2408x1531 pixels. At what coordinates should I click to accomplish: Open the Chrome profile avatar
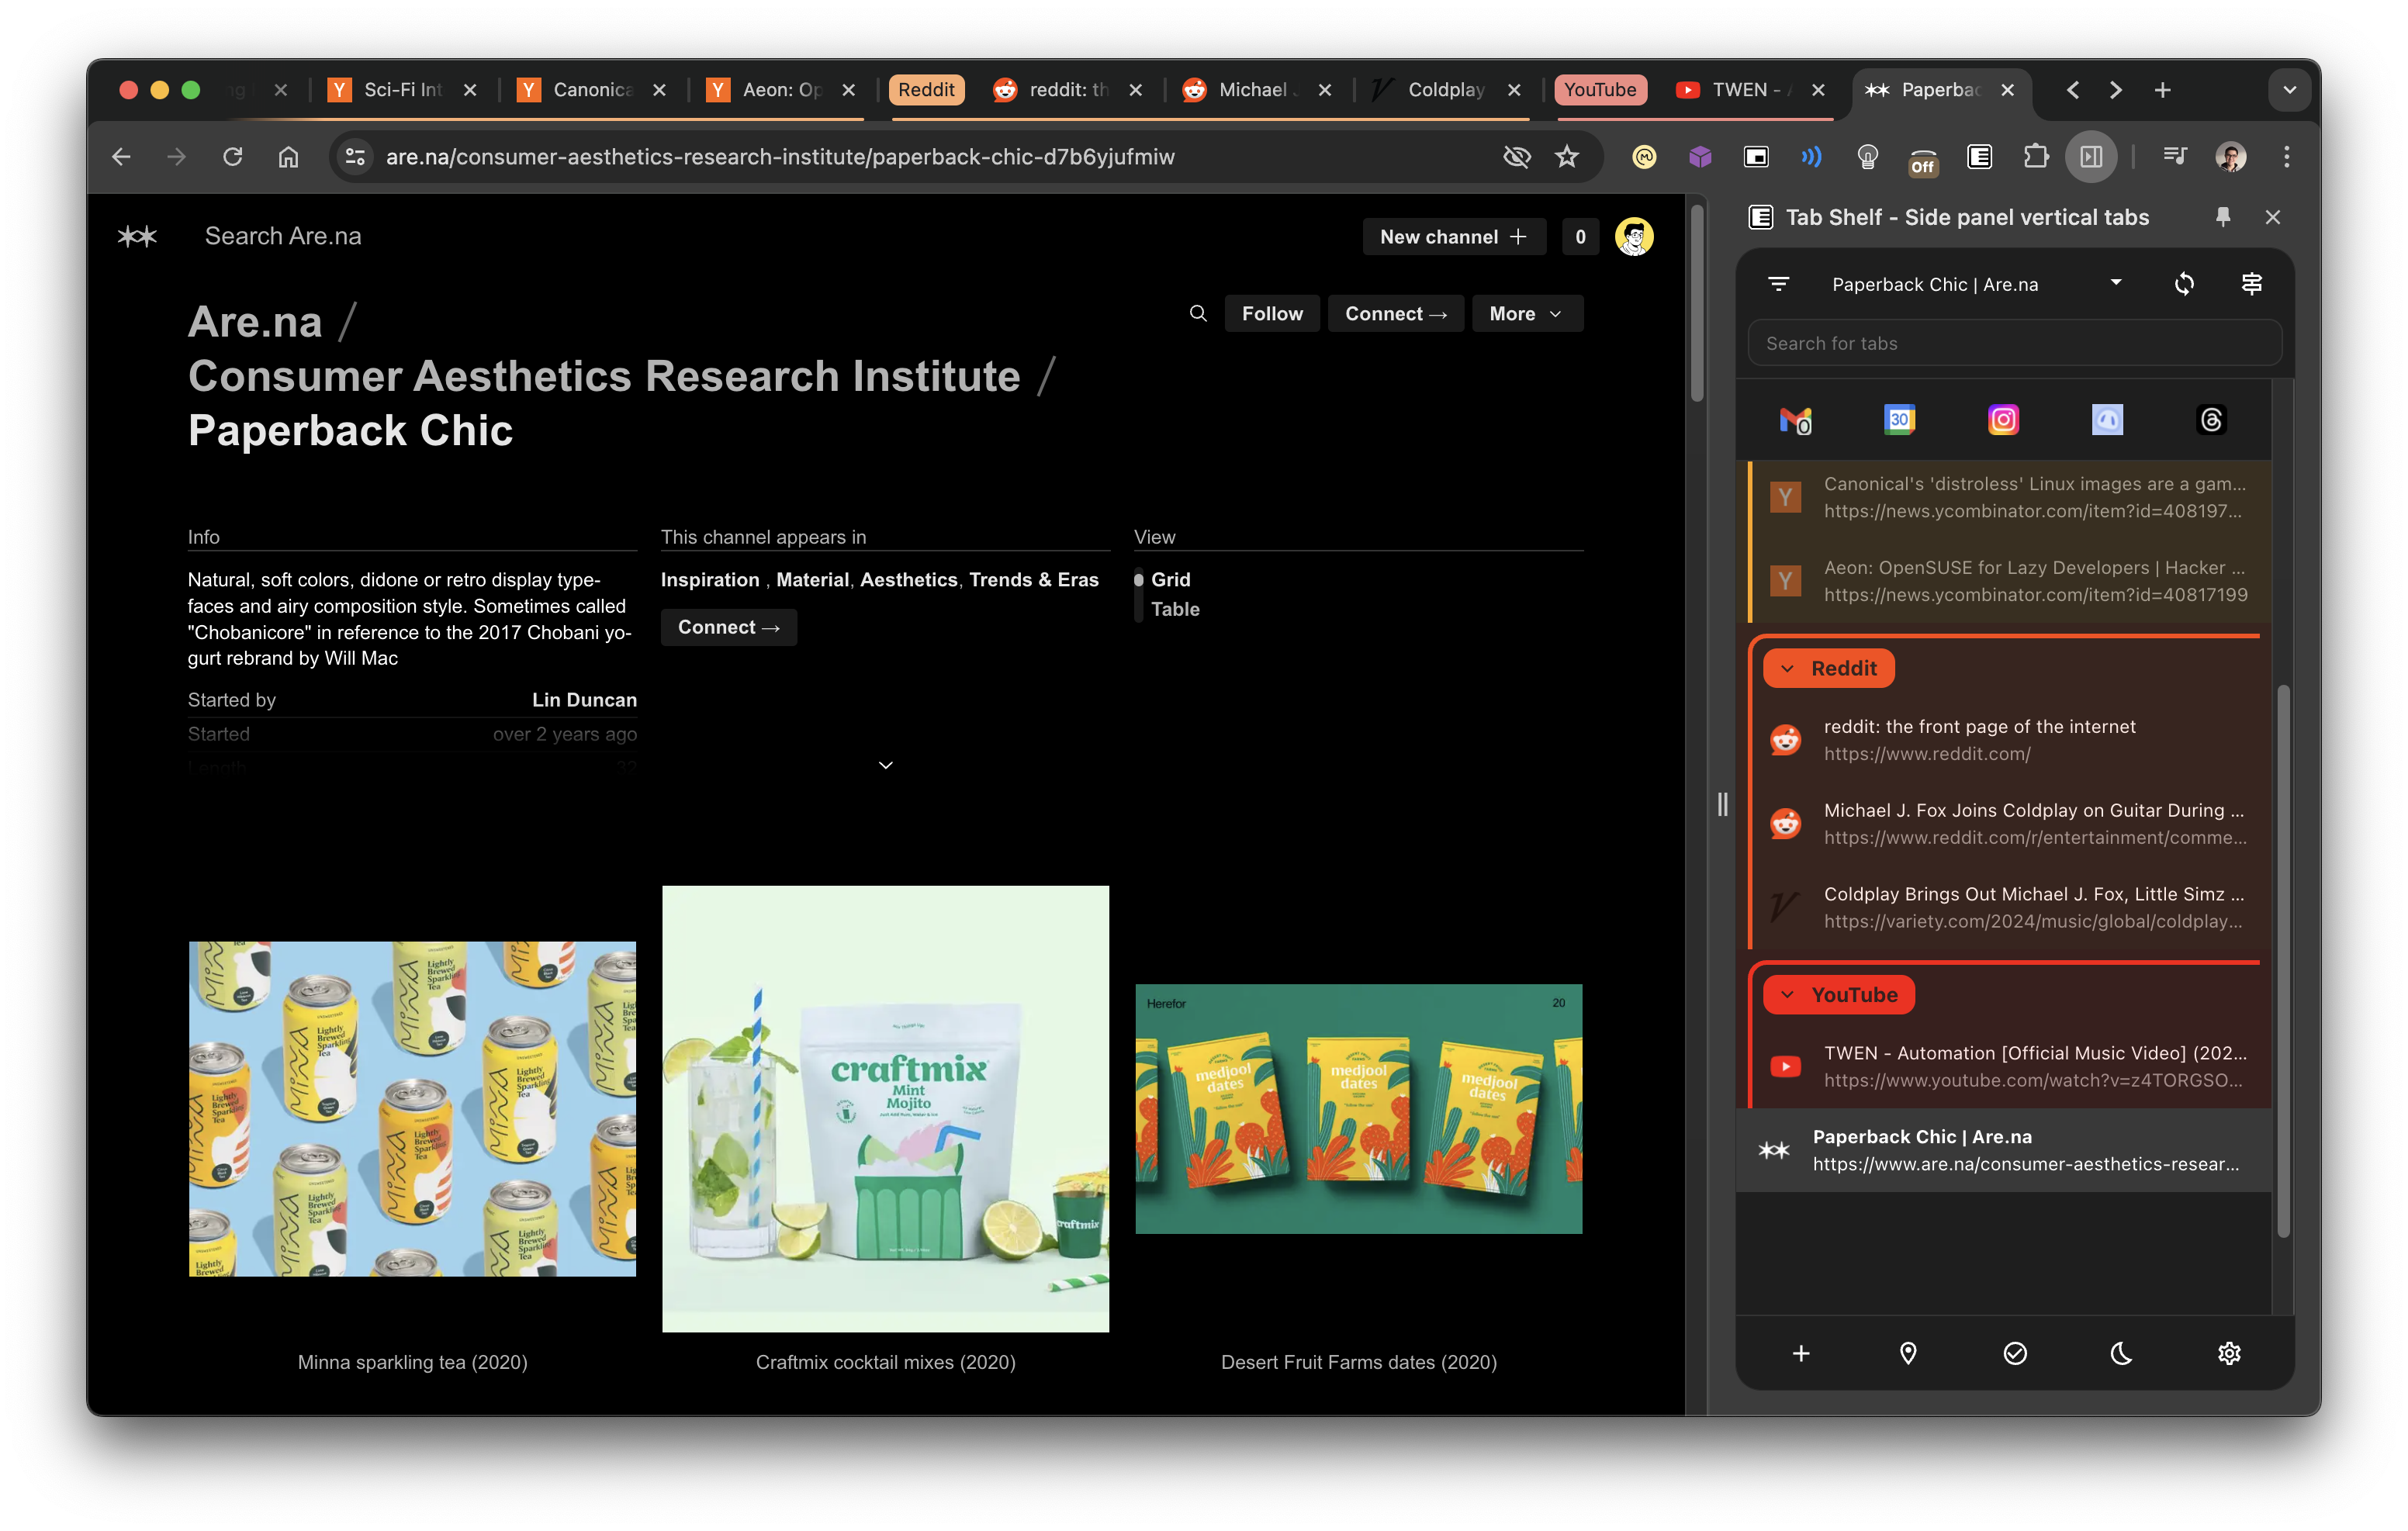(x=2230, y=156)
